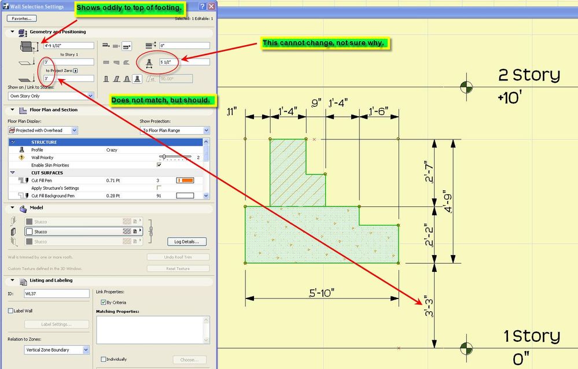Viewport: 578px width, 369px height.
Task: Select center reference line construction method
Action: [x=116, y=46]
